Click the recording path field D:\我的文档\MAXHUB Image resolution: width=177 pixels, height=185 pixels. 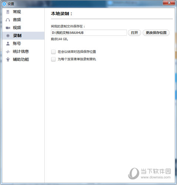click(89, 33)
